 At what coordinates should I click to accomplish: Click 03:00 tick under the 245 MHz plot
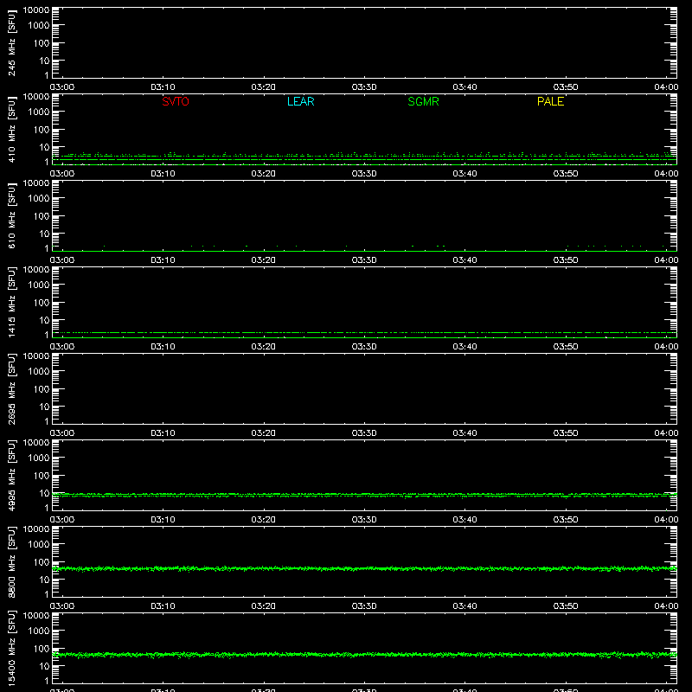coord(62,87)
